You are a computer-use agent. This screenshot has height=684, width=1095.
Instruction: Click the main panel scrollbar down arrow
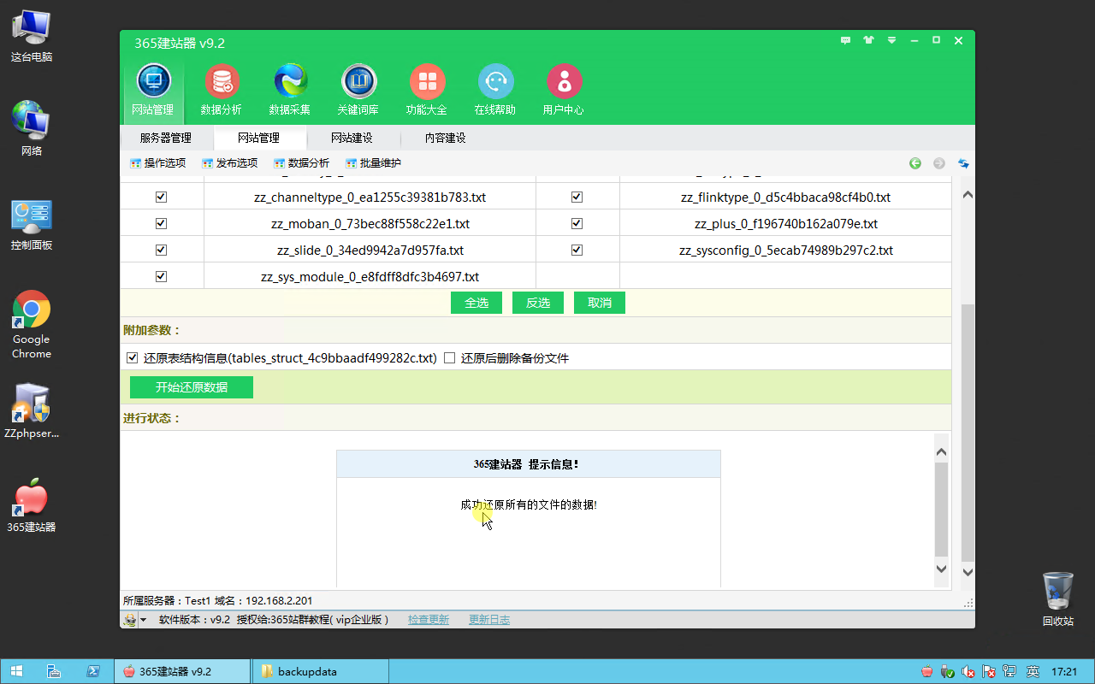coord(968,572)
